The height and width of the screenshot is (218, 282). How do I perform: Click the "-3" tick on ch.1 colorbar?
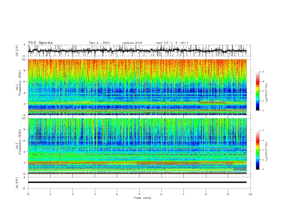click(x=262, y=72)
